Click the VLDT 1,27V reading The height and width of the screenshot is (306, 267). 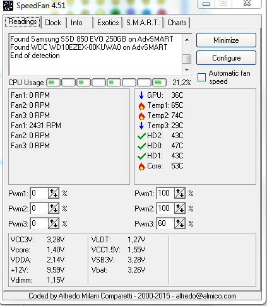[118, 240]
